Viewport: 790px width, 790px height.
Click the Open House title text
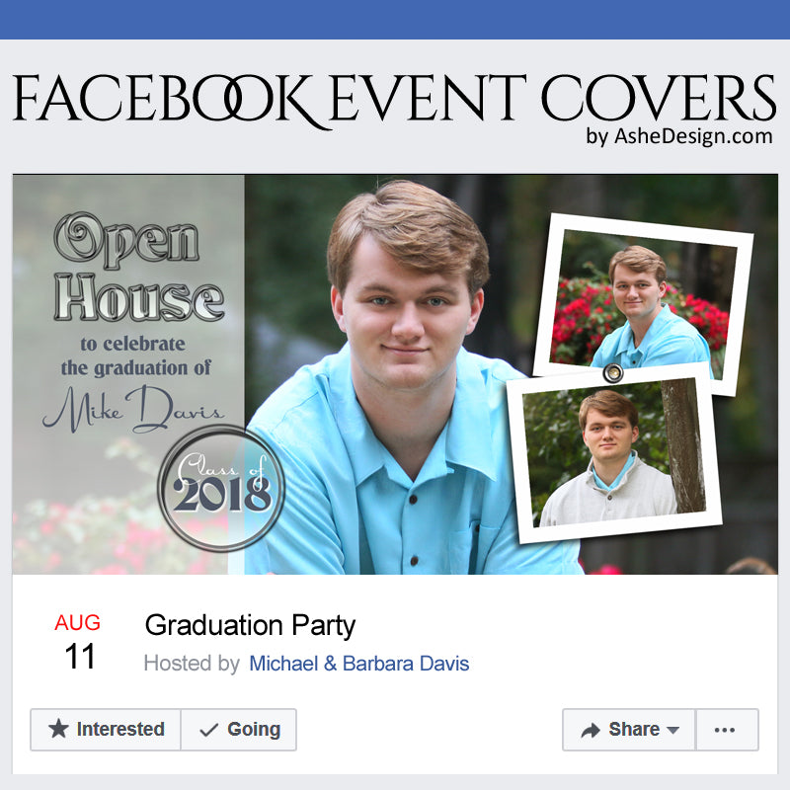pyautogui.click(x=139, y=267)
